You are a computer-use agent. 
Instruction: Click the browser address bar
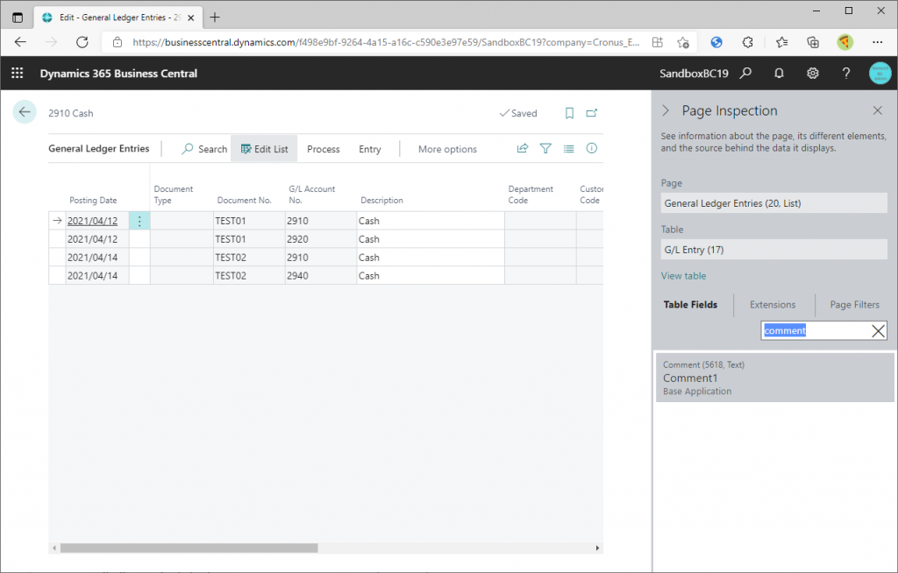386,42
